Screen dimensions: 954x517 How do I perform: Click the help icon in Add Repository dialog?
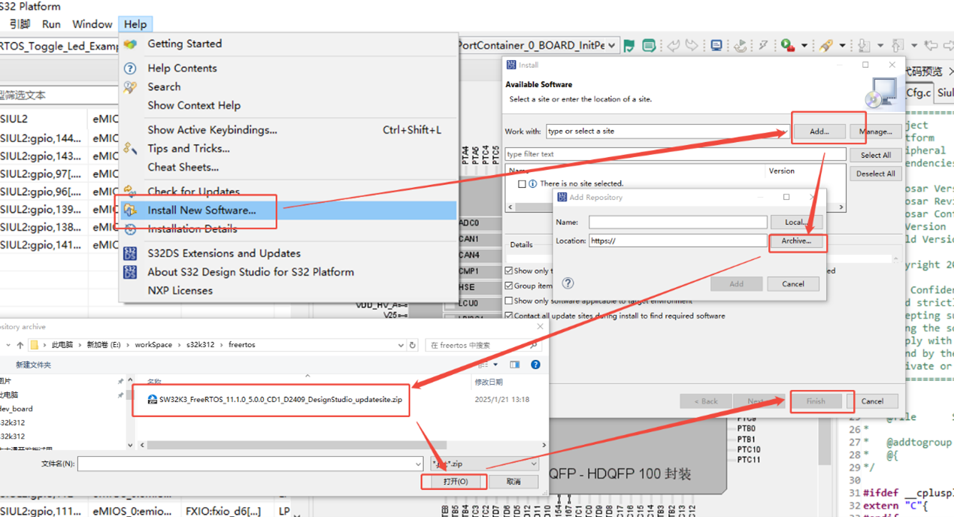pyautogui.click(x=568, y=283)
